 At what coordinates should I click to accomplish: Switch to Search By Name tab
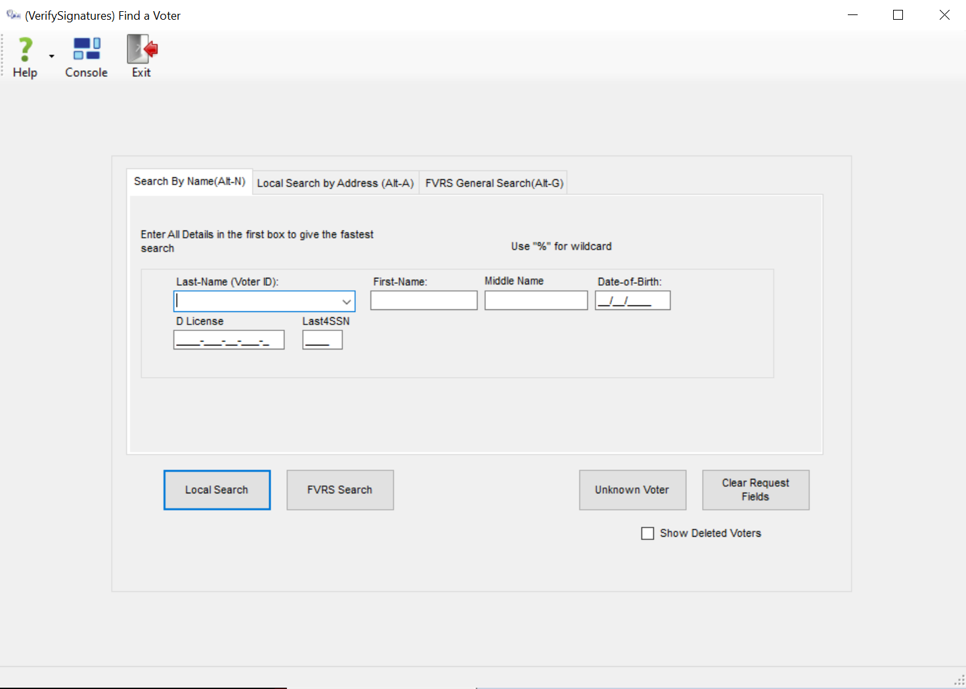(189, 182)
